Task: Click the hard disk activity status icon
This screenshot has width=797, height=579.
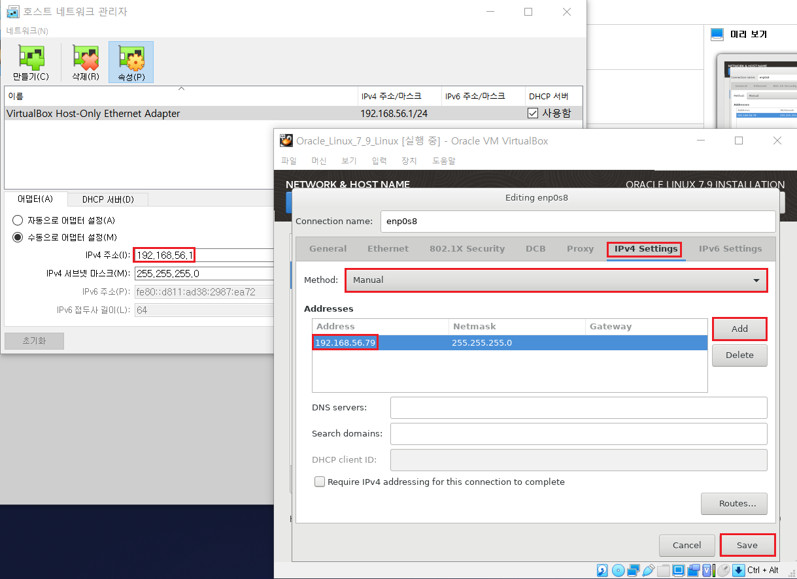Action: pyautogui.click(x=602, y=570)
